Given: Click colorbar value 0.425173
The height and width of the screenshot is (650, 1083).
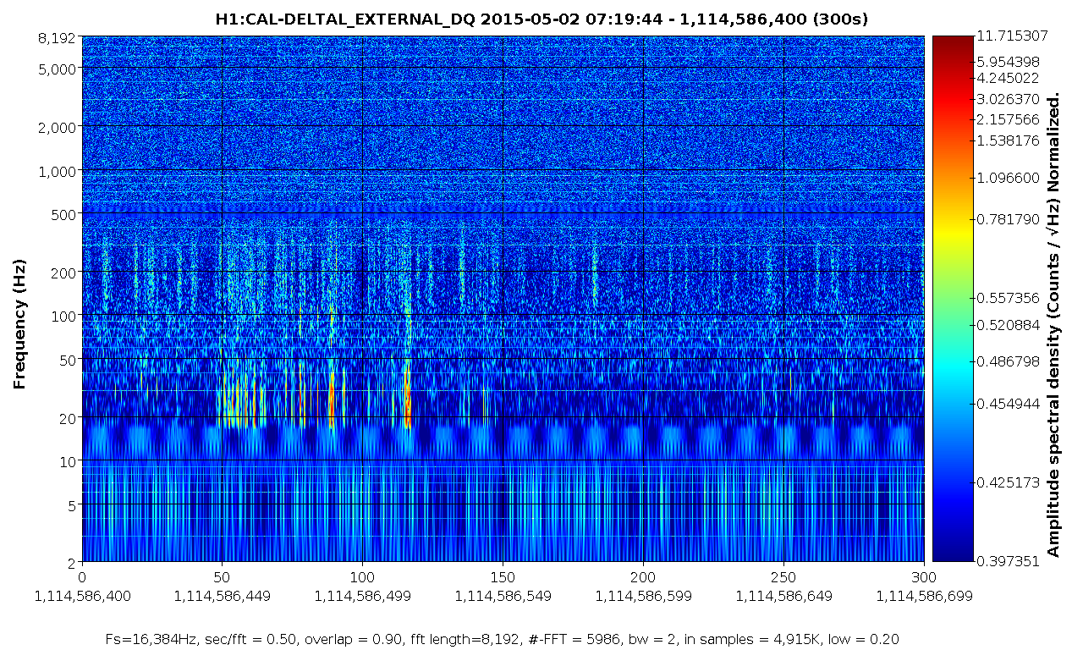Looking at the screenshot, I should click(1008, 483).
